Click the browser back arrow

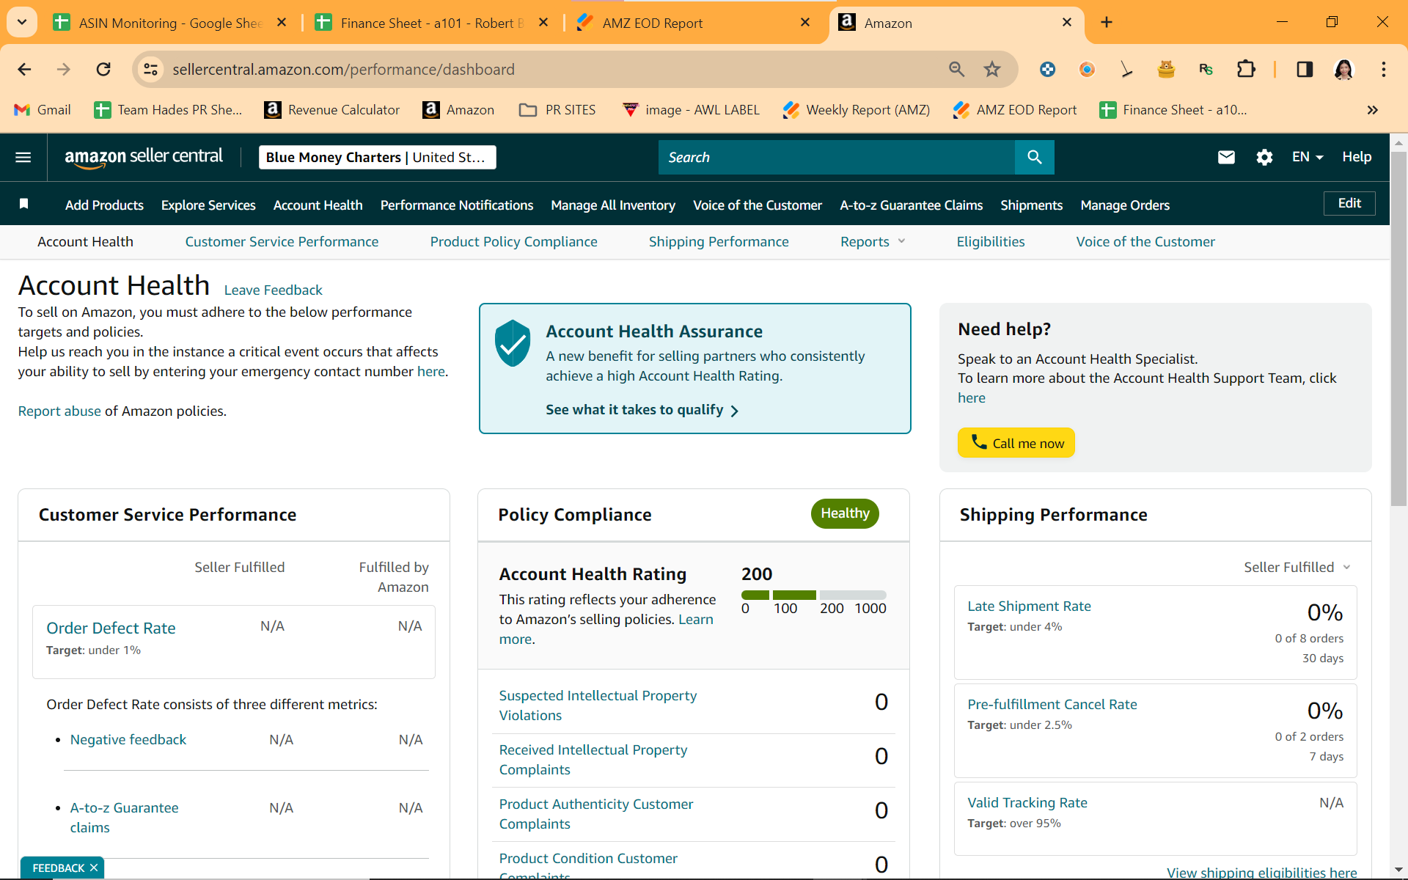[x=24, y=69]
